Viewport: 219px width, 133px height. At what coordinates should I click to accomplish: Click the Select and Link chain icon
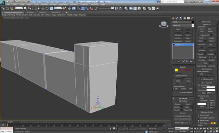point(3,8)
